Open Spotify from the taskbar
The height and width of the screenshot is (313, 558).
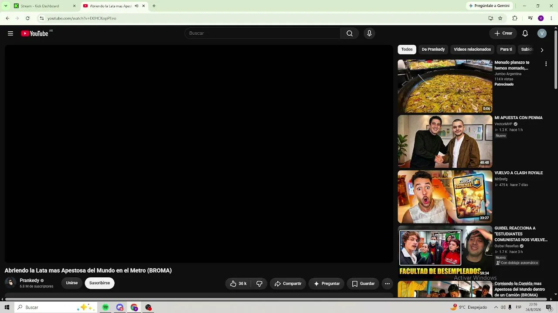[x=105, y=307]
